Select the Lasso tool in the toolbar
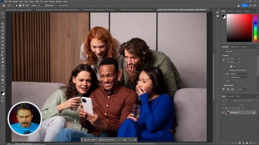 pos(2,20)
